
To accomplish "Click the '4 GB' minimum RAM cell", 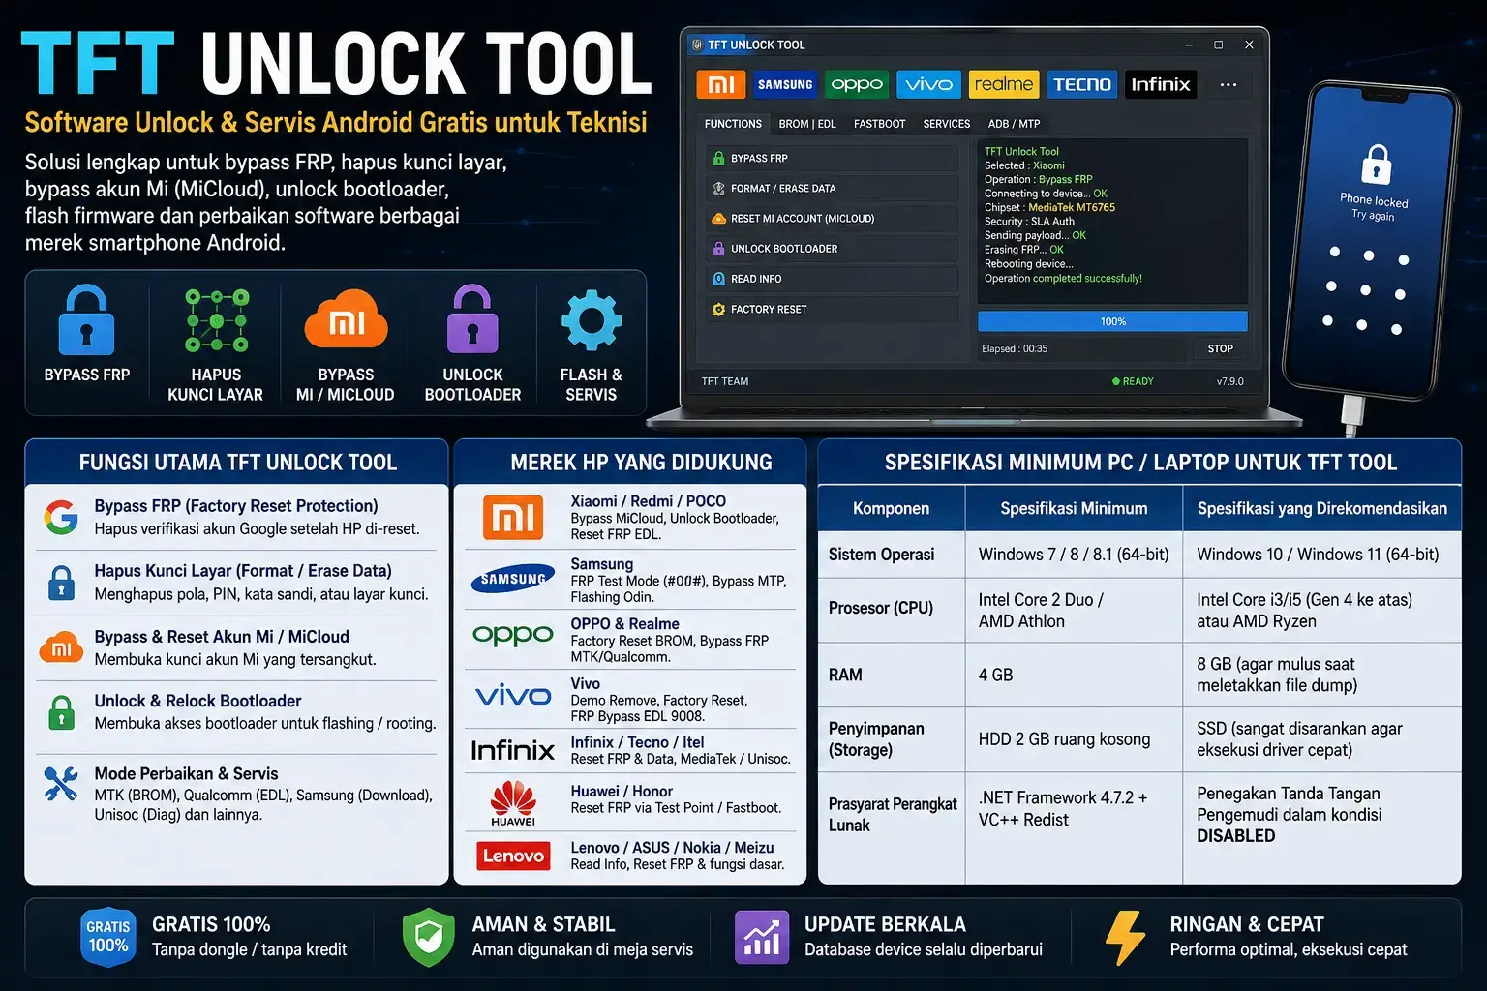I will tap(1074, 675).
